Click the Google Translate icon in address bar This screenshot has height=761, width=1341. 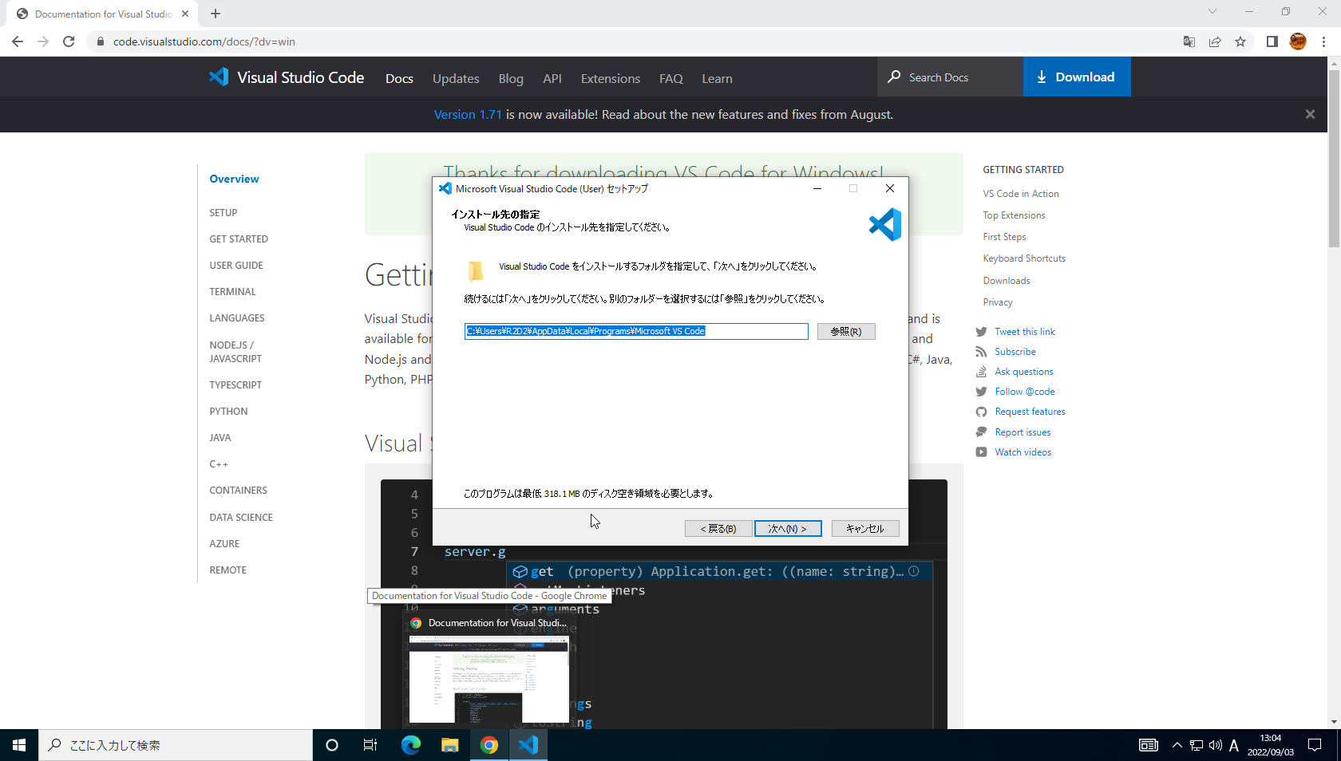(1189, 41)
